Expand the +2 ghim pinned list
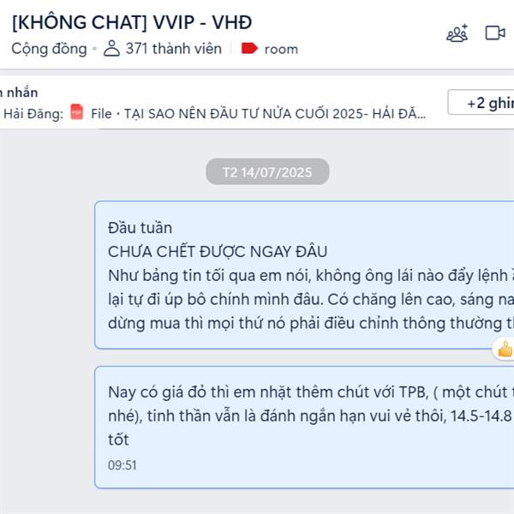Viewport: 514px width, 514px height. pyautogui.click(x=481, y=102)
